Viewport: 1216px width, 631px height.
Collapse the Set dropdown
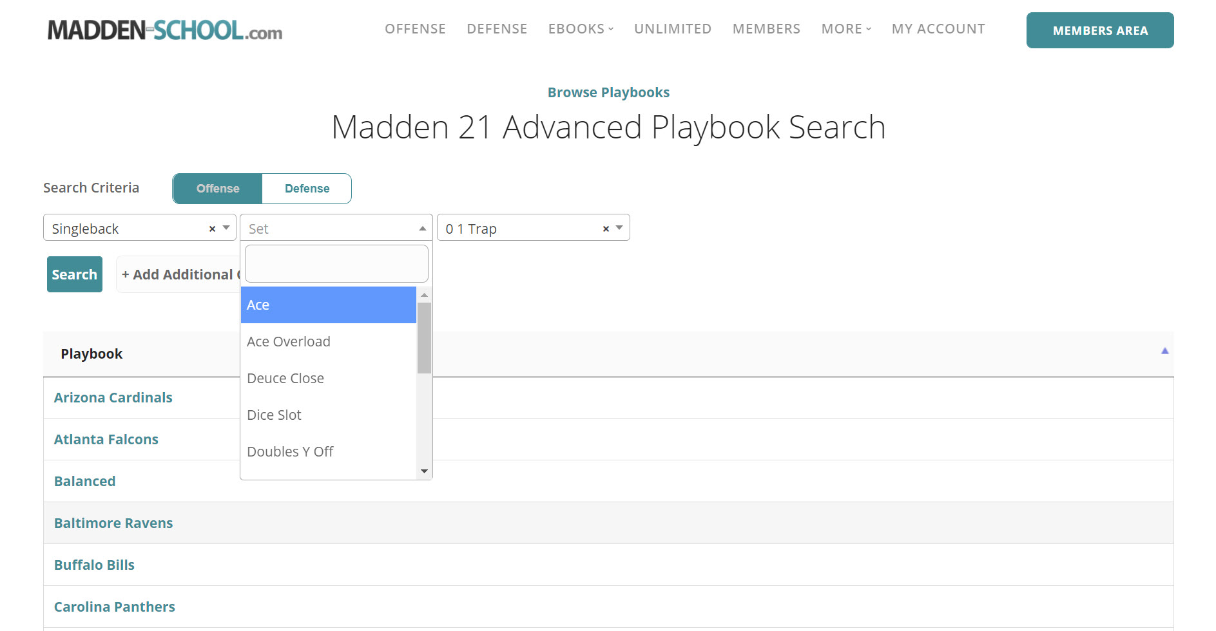click(x=423, y=228)
